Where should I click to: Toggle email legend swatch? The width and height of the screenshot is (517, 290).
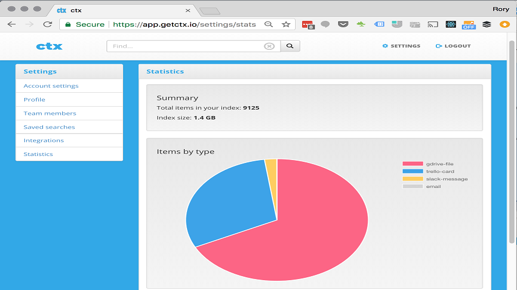412,186
